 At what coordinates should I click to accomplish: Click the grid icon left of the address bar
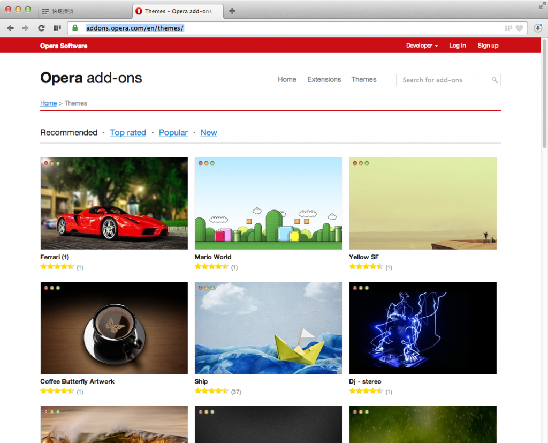tap(57, 28)
